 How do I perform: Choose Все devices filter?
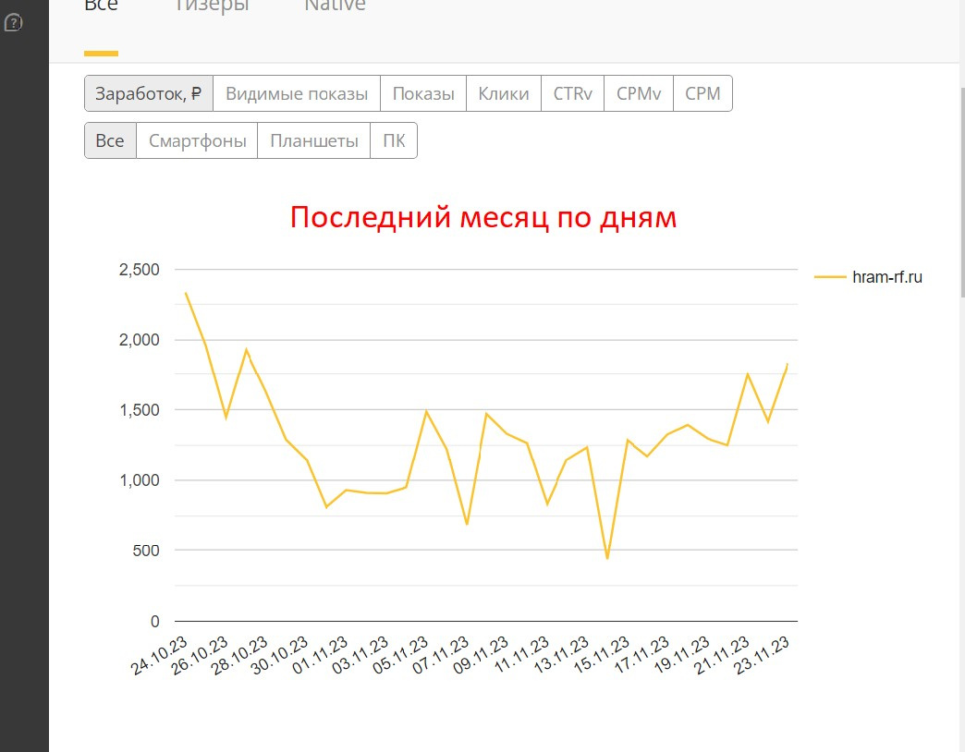110,140
